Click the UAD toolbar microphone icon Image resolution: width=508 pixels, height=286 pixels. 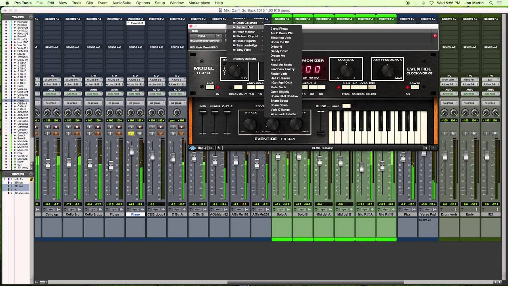tap(218, 148)
